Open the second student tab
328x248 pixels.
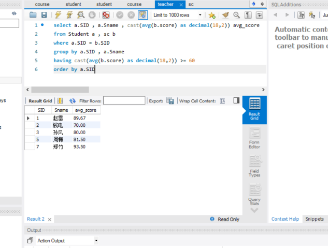104,4
